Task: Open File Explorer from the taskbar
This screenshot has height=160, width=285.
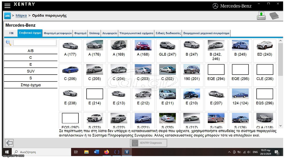Action: point(86,152)
